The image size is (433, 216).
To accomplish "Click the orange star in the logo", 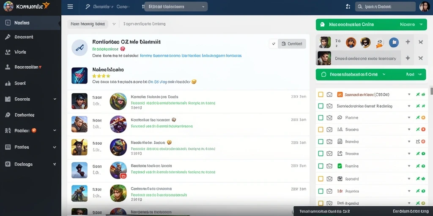I will [46, 5].
